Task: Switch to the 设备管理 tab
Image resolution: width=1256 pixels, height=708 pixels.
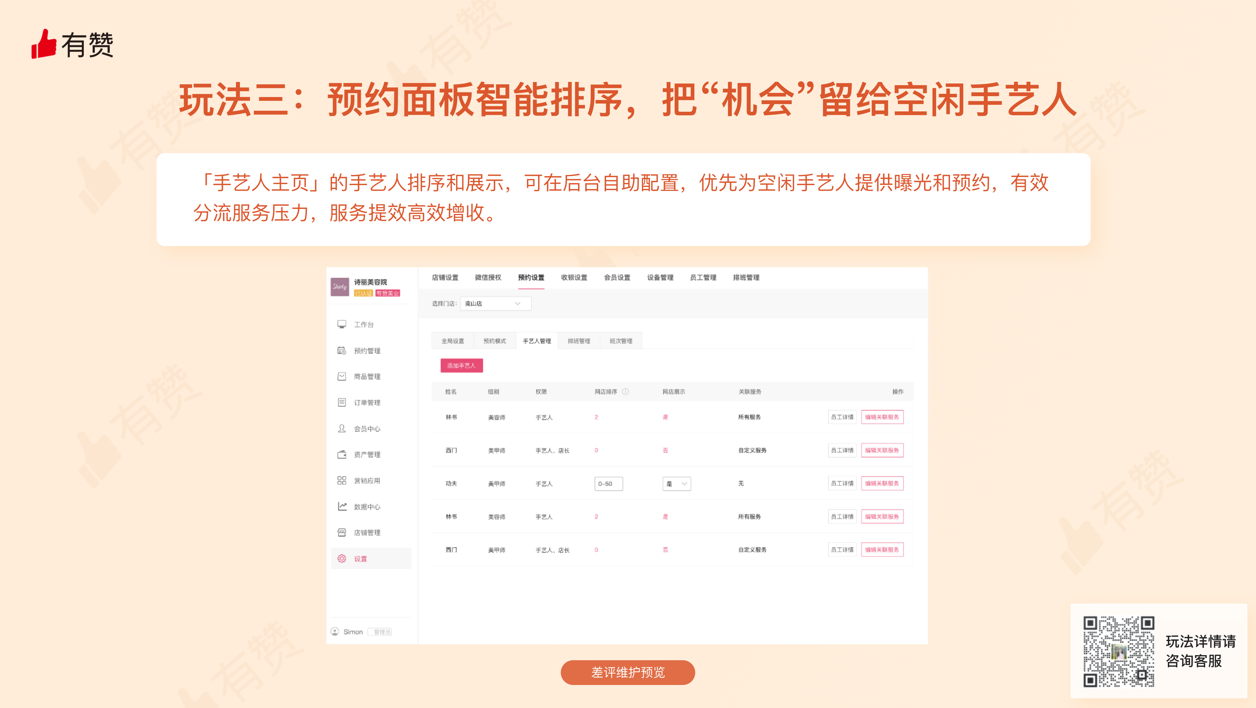Action: [x=660, y=277]
